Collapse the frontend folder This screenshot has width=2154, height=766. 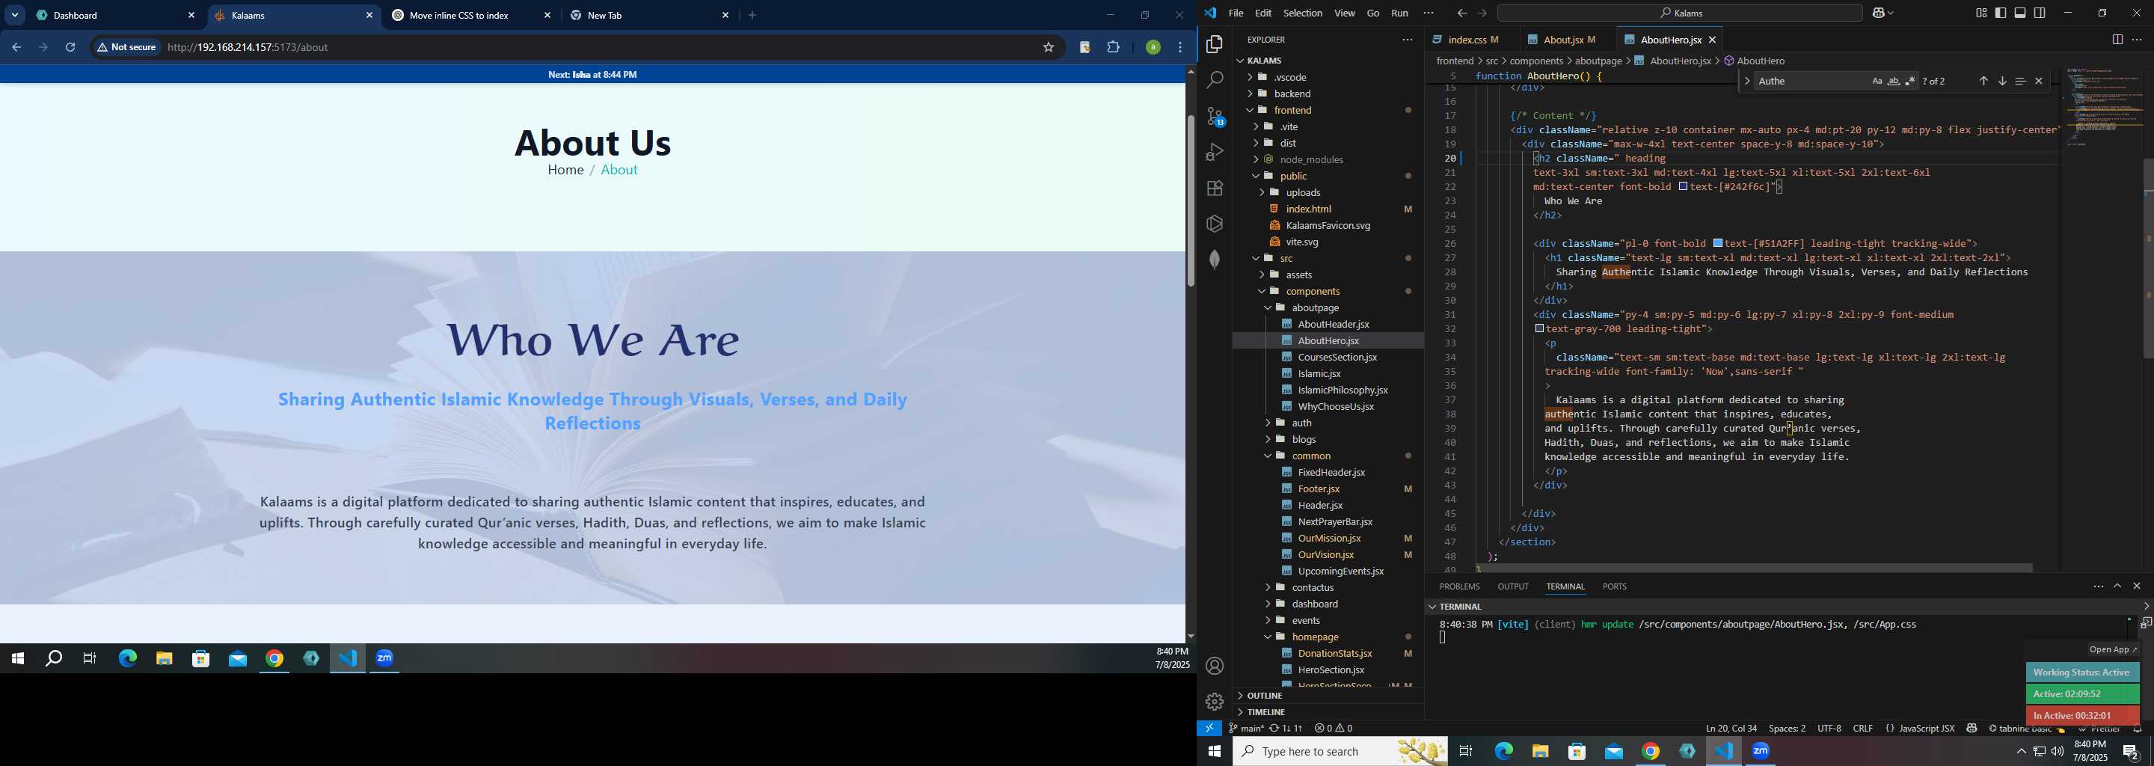(x=1327, y=111)
